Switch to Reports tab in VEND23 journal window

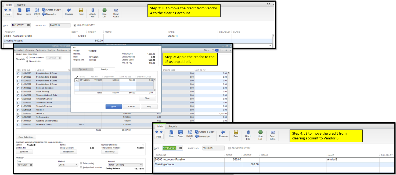coord(173,127)
